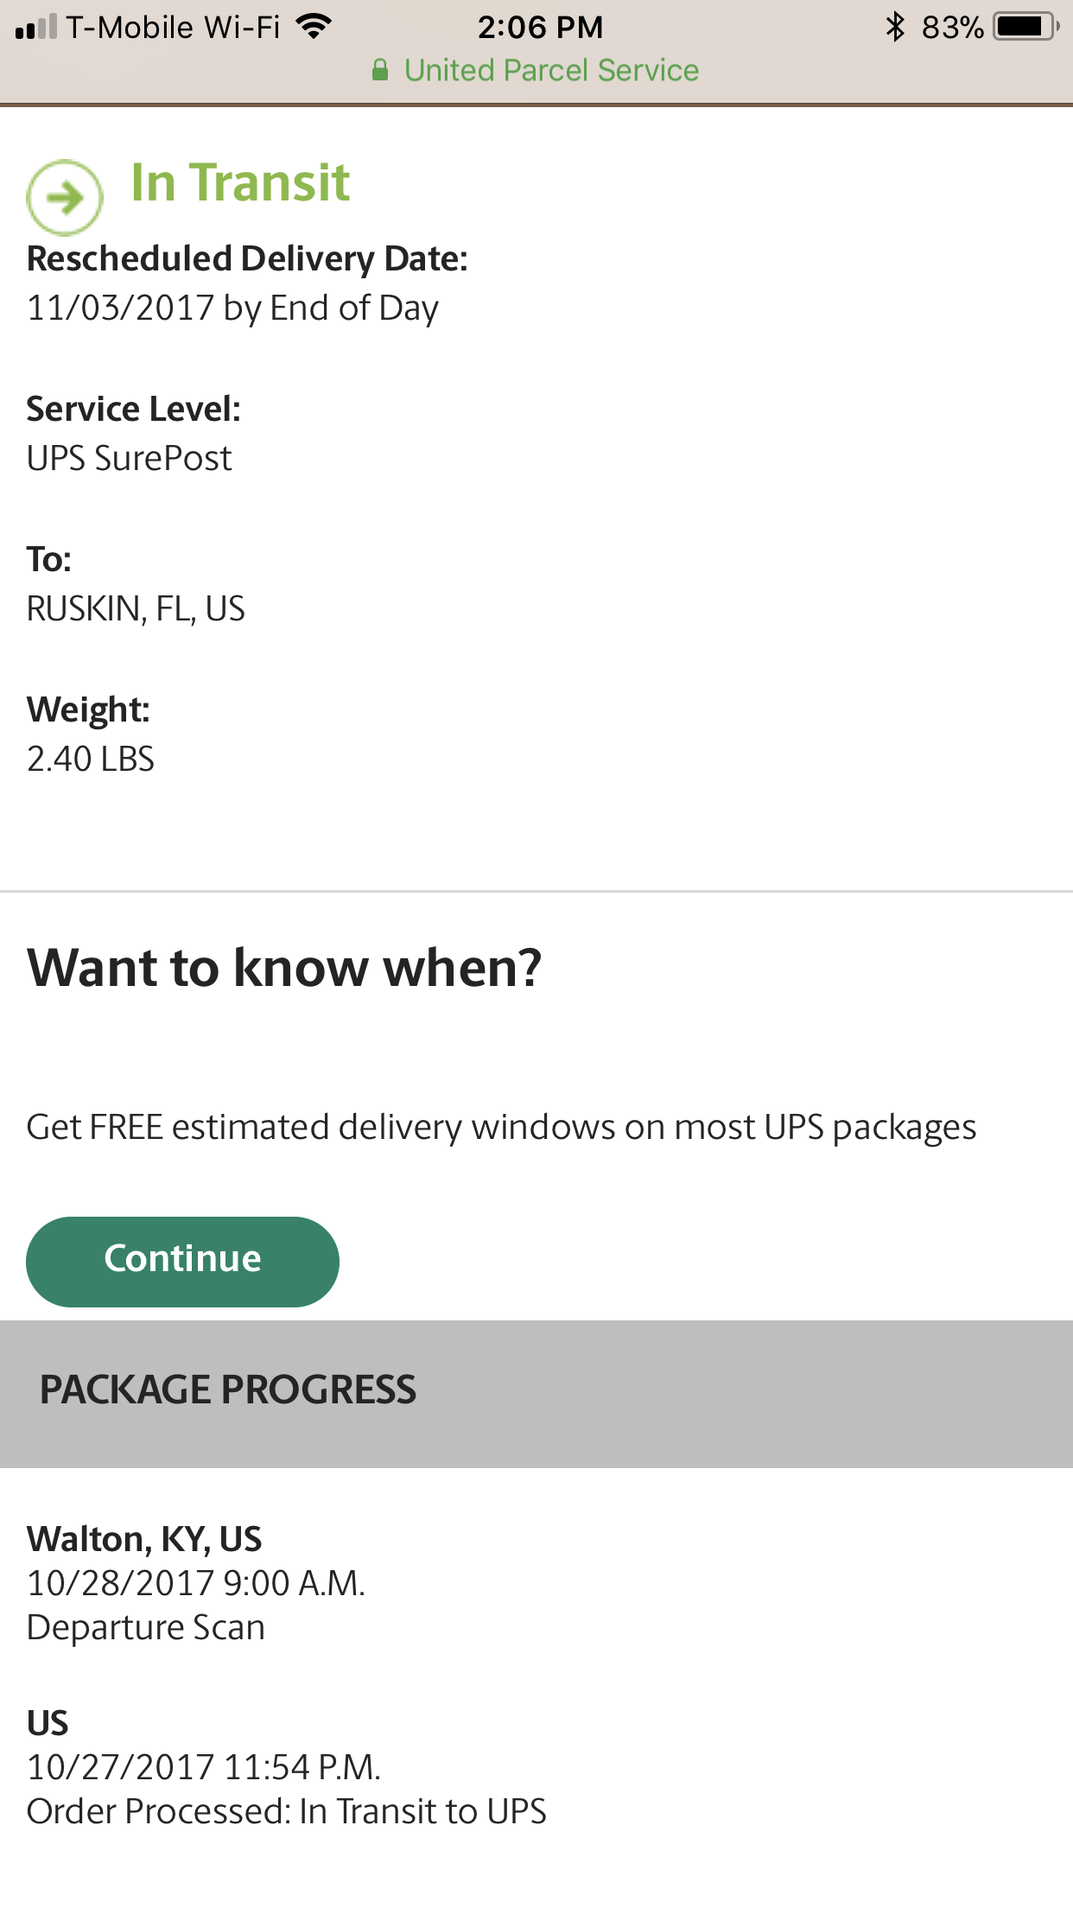
Task: Tap the In Transit status heading
Action: point(240,182)
